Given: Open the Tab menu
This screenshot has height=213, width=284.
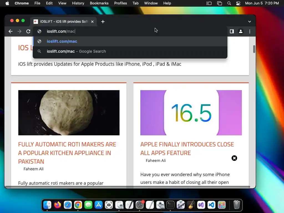Looking at the screenshot, I should [x=135, y=3].
